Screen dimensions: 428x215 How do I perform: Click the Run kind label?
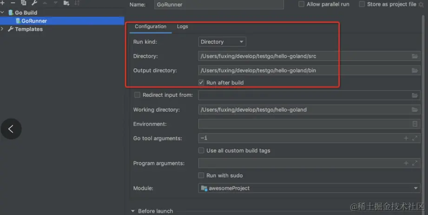(x=145, y=42)
